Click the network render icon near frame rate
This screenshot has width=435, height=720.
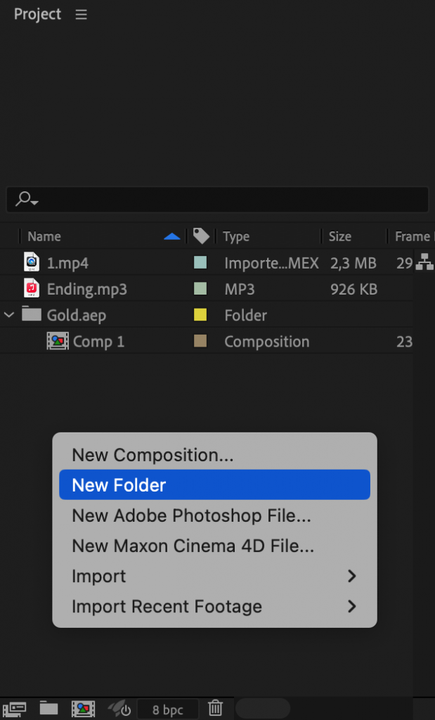click(425, 262)
